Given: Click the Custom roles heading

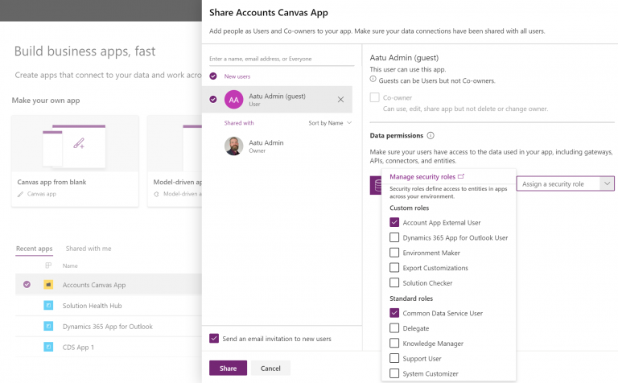Looking at the screenshot, I should [x=409, y=208].
